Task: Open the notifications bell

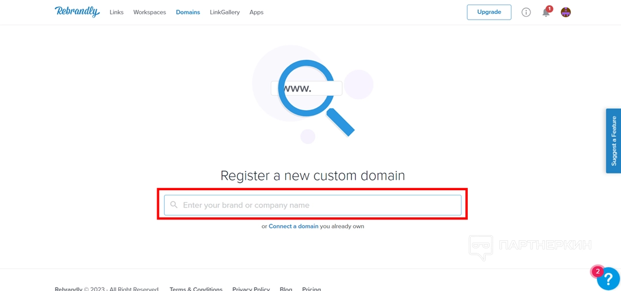Action: click(546, 13)
